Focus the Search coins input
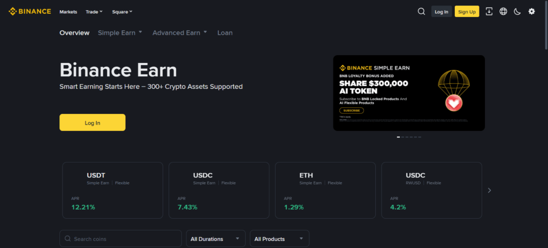This screenshot has height=248, width=548. [120, 239]
